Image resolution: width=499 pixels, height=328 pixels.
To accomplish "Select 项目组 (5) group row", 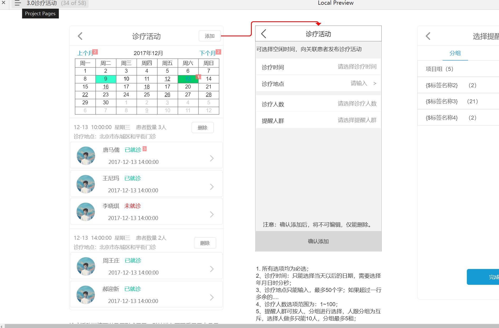I will pyautogui.click(x=458, y=69).
